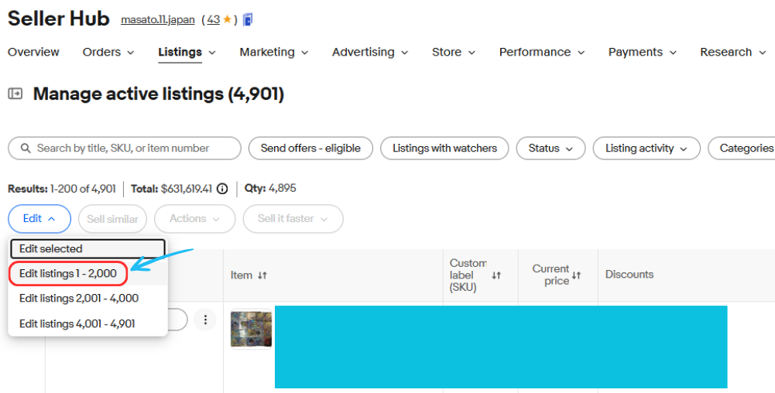Expand the Performance menu
Viewport: 775px width, 393px height.
542,52
